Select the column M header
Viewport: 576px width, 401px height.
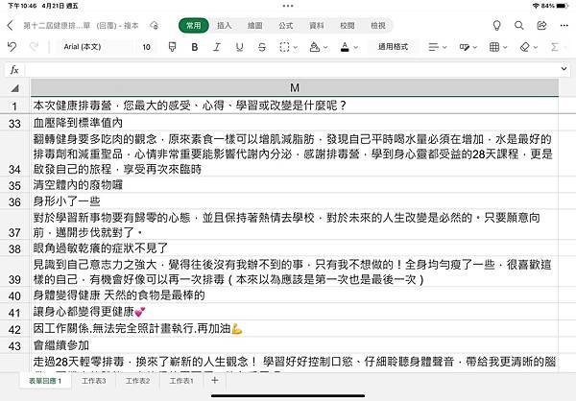(295, 87)
